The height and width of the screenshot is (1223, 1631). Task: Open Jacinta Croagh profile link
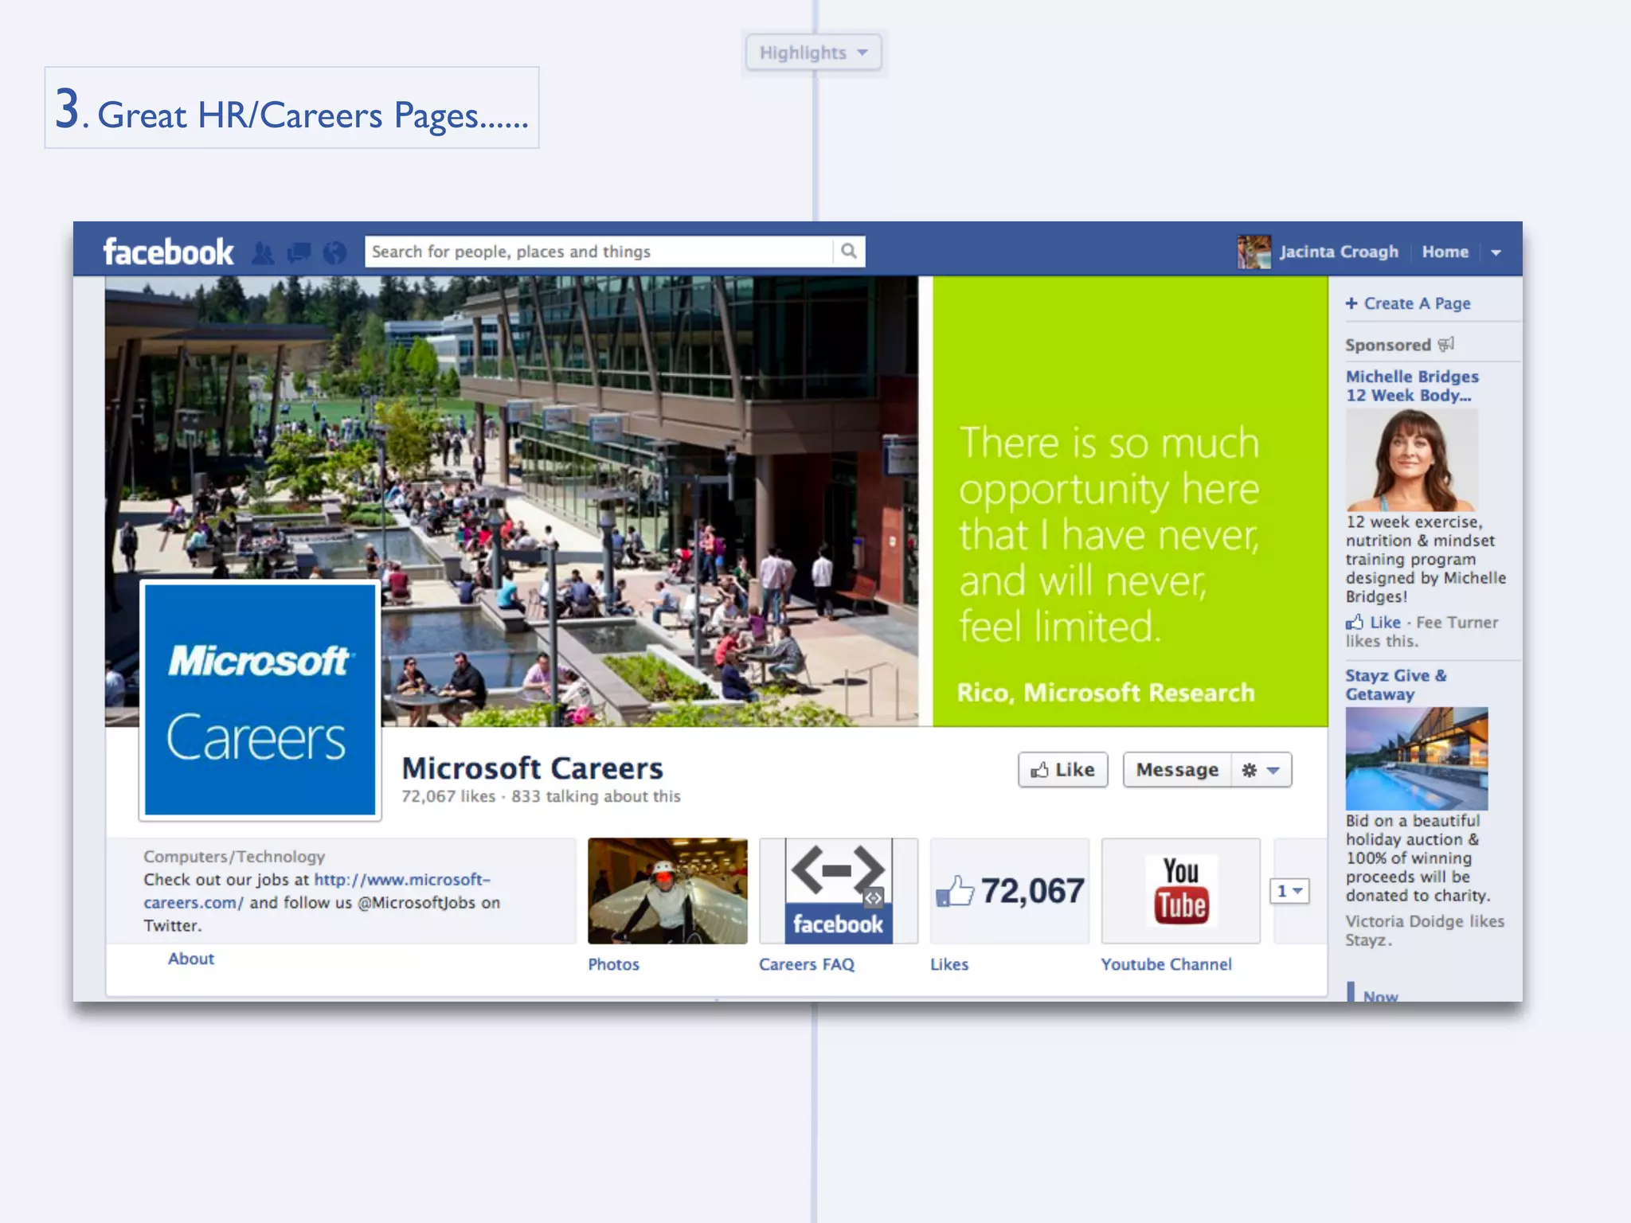tap(1339, 252)
